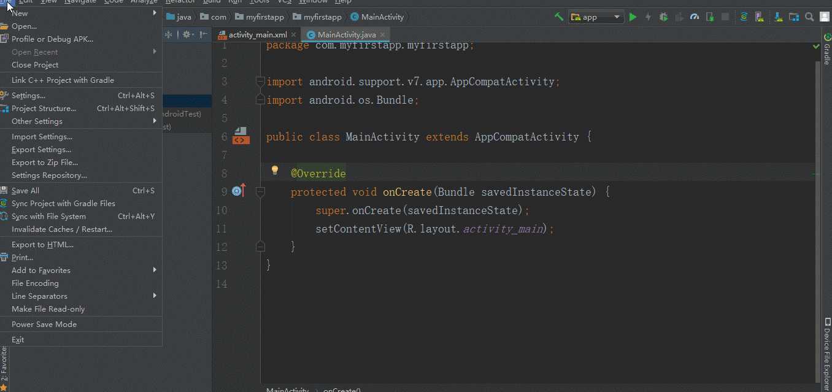Start debugging with the bug icon

664,17
